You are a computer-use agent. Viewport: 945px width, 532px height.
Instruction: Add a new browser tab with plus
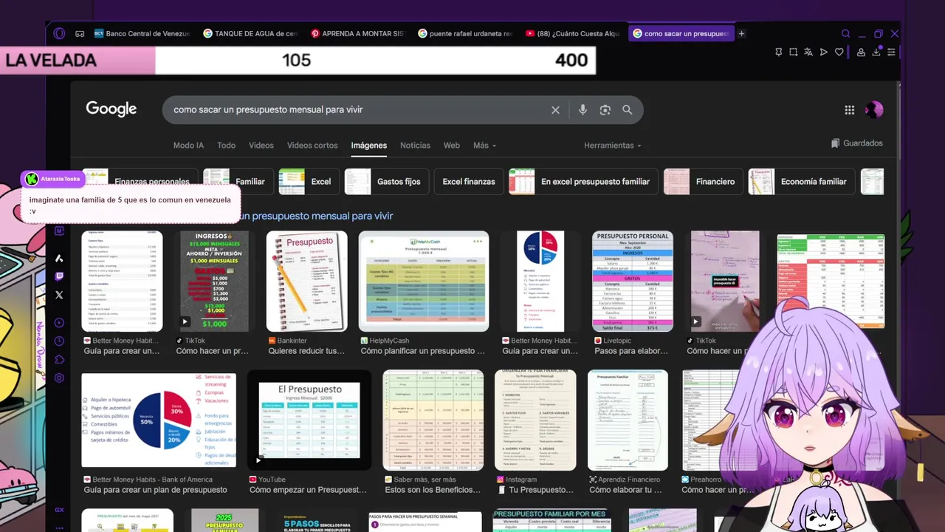pos(741,33)
